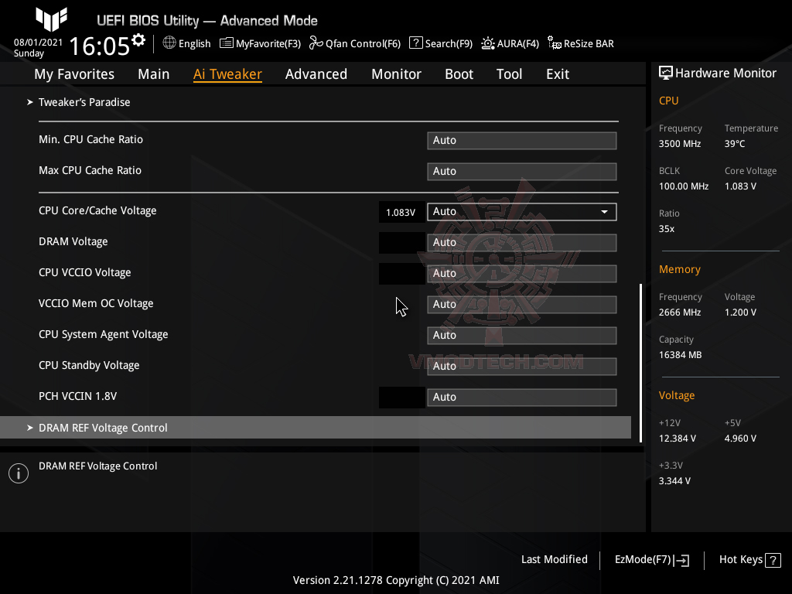Open My Favorites tab
The height and width of the screenshot is (594, 792).
pyautogui.click(x=74, y=73)
